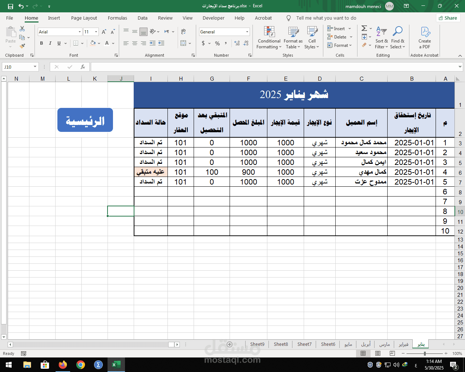
Task: Open Format as Table gallery
Action: 293,37
